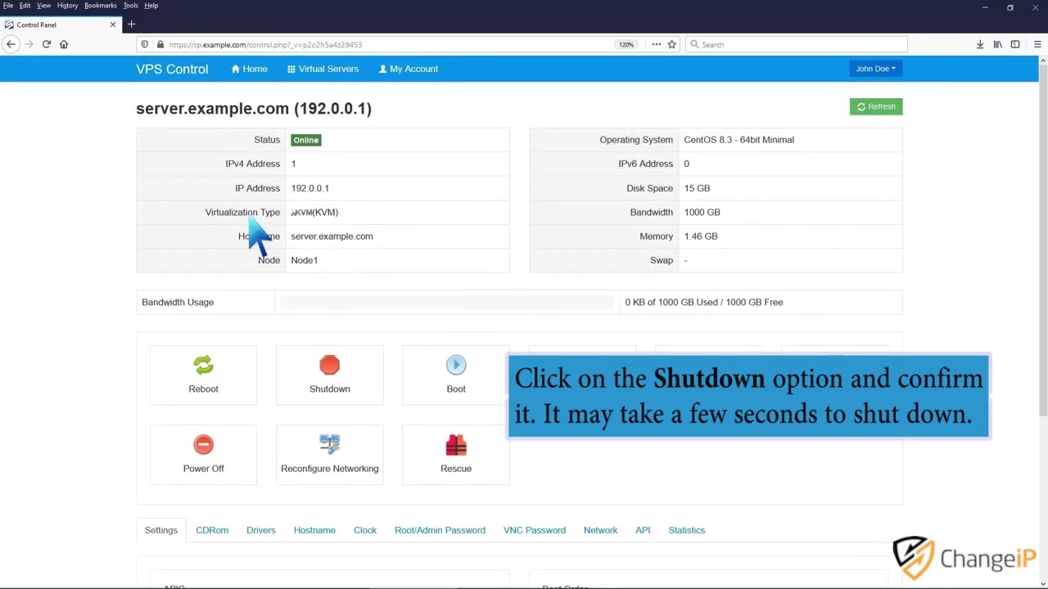Open a new tab with plus button
This screenshot has height=589, width=1048.
click(131, 25)
